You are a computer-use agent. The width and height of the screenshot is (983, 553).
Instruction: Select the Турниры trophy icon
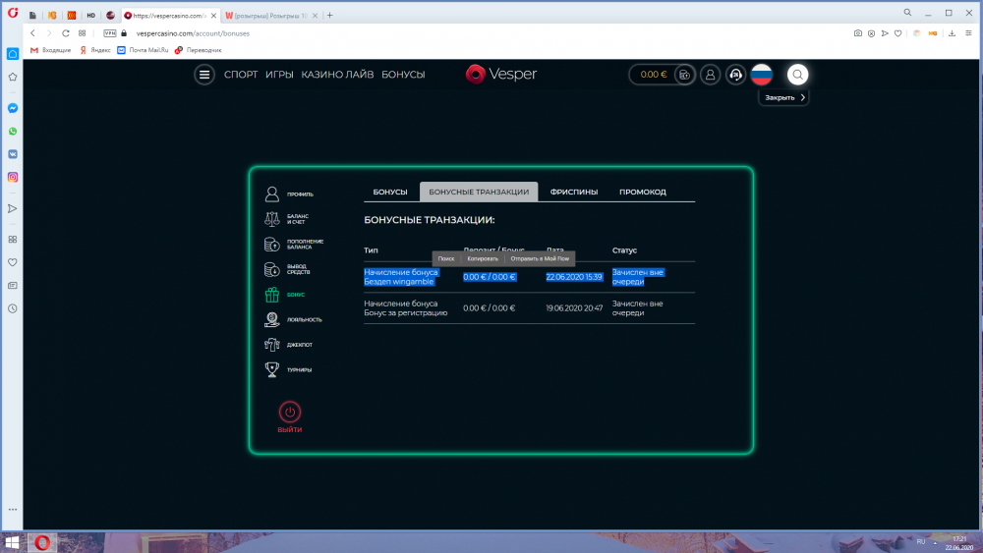(272, 369)
